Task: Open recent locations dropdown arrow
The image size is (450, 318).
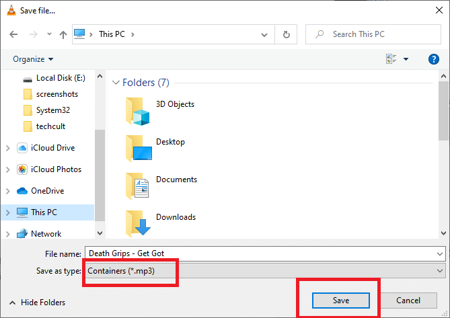Action: point(49,34)
